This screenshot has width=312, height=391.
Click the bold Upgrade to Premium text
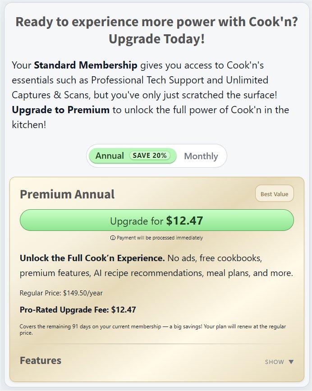click(60, 110)
